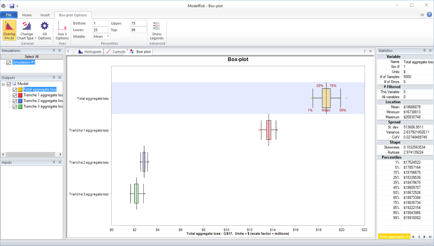
Task: Open the File menu button
Action: point(9,15)
